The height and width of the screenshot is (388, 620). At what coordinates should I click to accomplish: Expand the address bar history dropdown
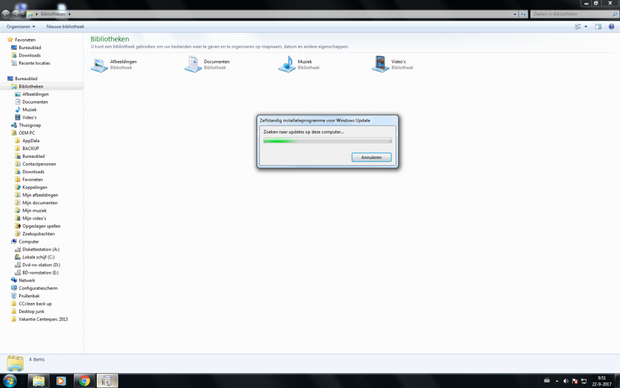pyautogui.click(x=515, y=14)
